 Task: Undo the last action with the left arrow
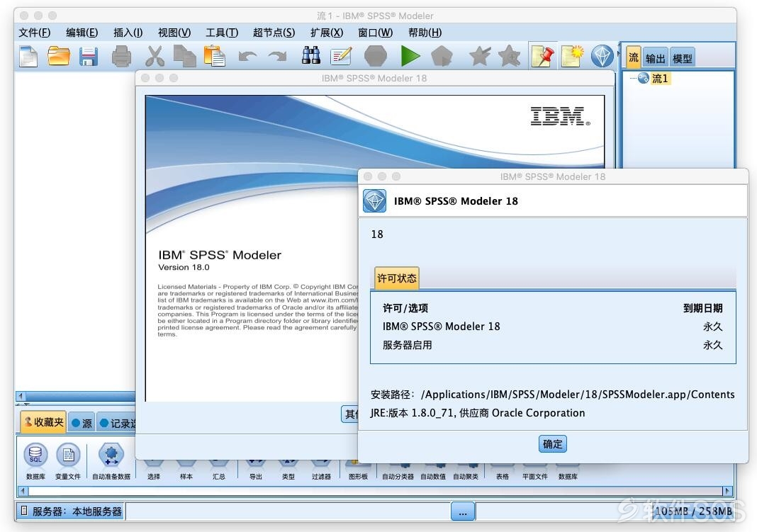[x=247, y=57]
